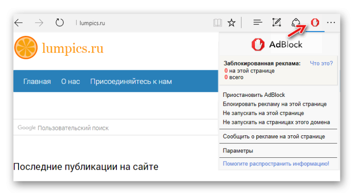
Task: Select Приостановить AdBlock
Action: [254, 95]
